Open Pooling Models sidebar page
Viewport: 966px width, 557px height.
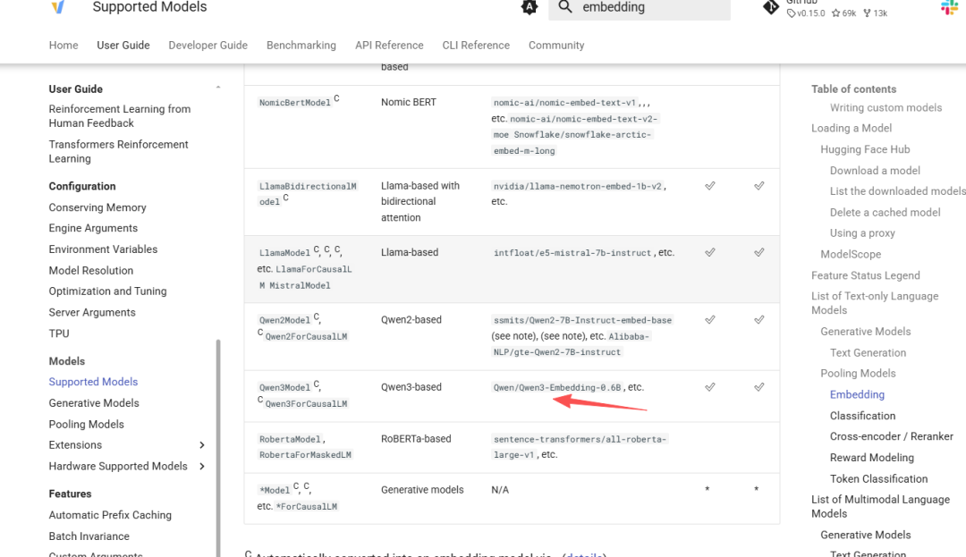86,424
